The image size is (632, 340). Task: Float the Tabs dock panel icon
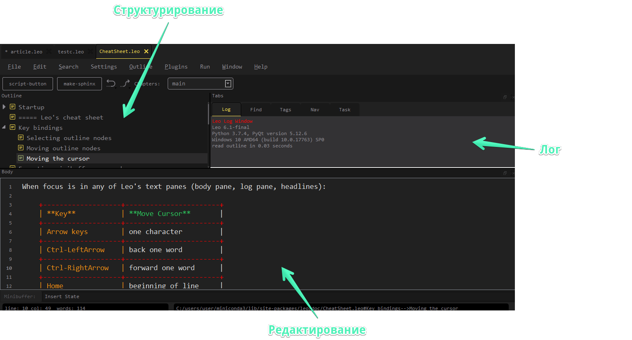click(x=505, y=97)
